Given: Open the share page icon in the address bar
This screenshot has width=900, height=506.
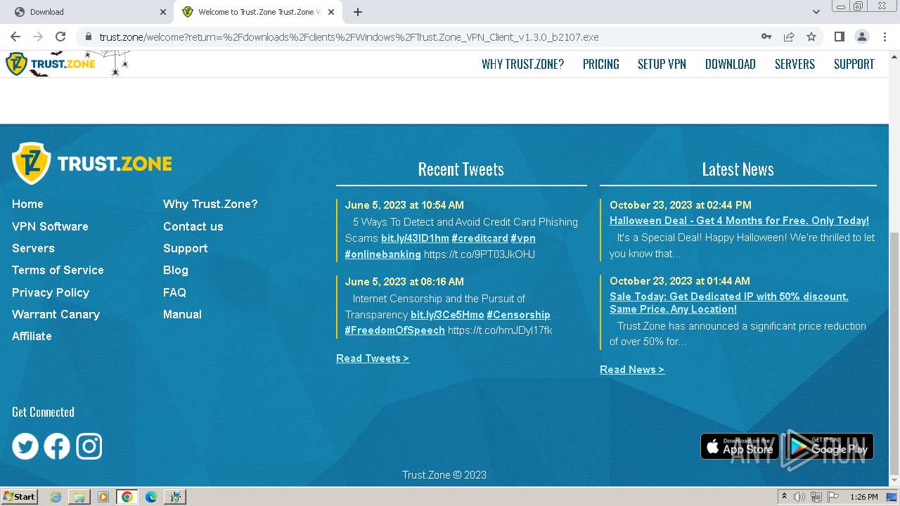Looking at the screenshot, I should pyautogui.click(x=789, y=37).
